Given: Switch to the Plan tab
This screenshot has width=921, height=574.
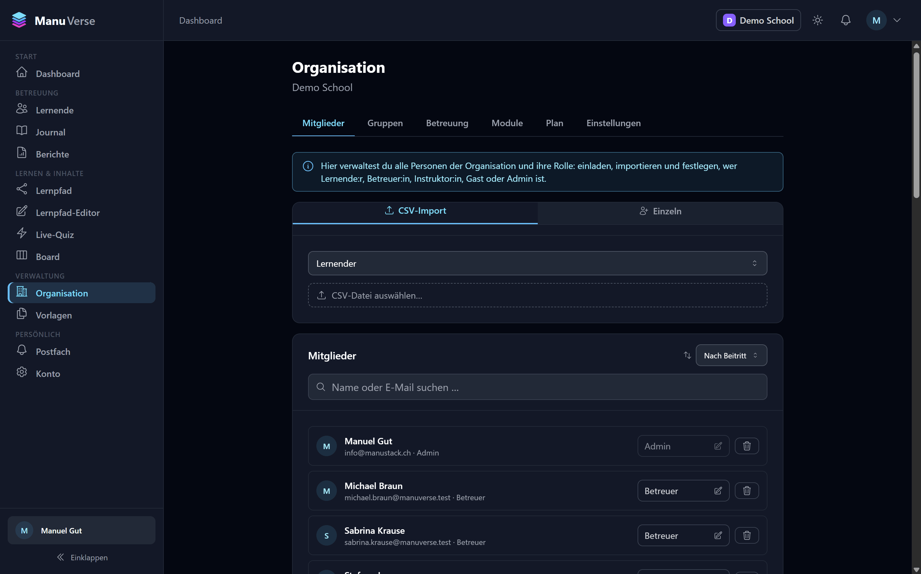Looking at the screenshot, I should (x=554, y=123).
